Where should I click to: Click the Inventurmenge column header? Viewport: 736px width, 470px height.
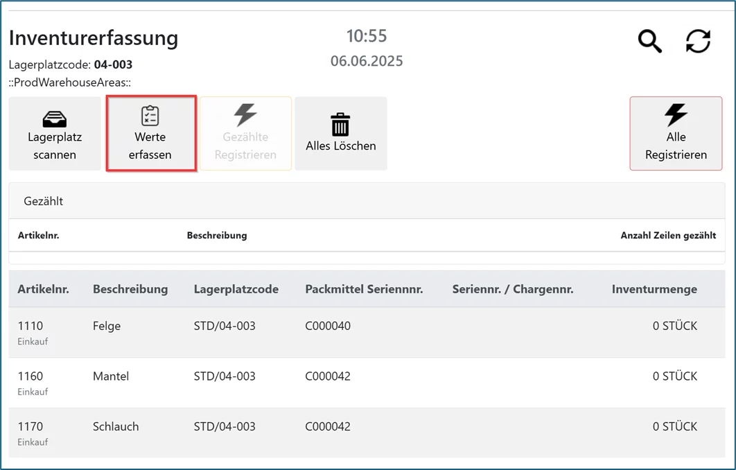tap(654, 289)
